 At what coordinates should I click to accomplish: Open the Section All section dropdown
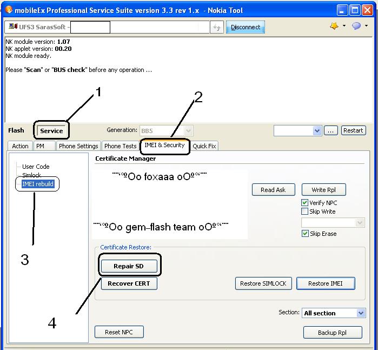(x=334, y=313)
